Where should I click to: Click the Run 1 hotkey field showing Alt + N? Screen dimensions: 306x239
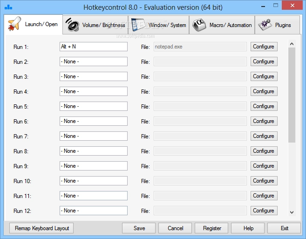pyautogui.click(x=94, y=47)
